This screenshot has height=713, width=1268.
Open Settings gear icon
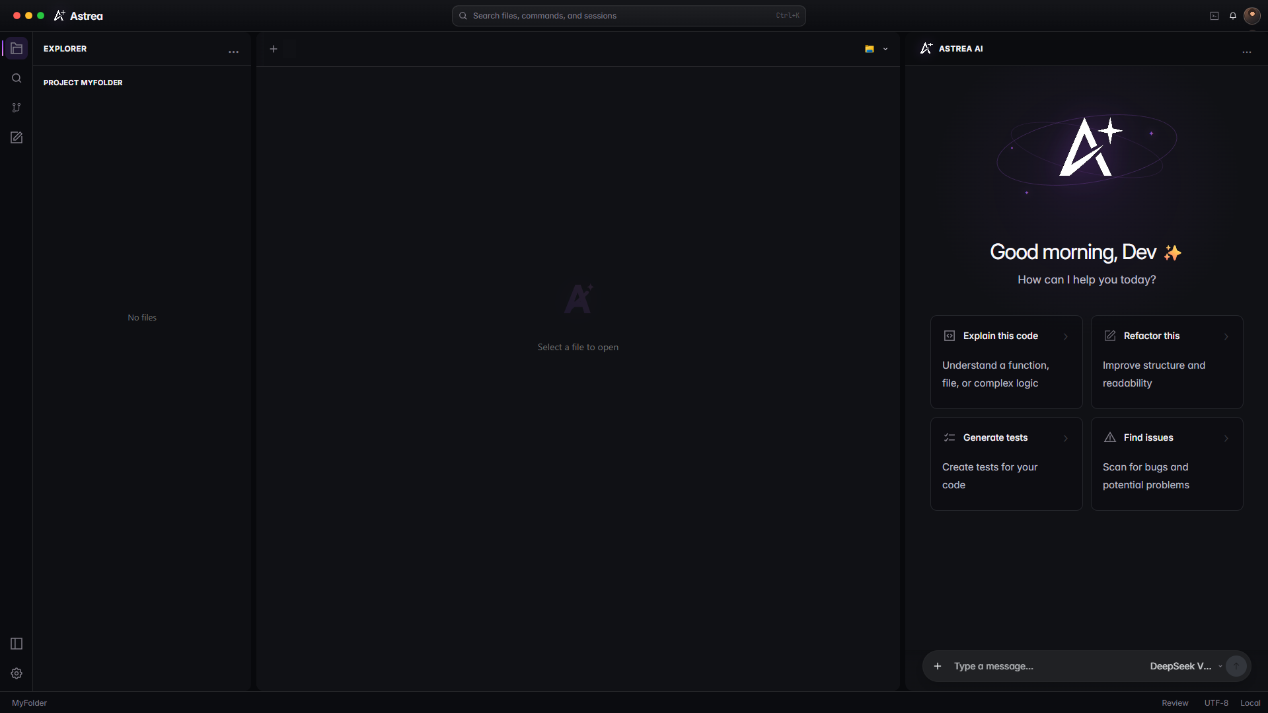[17, 673]
